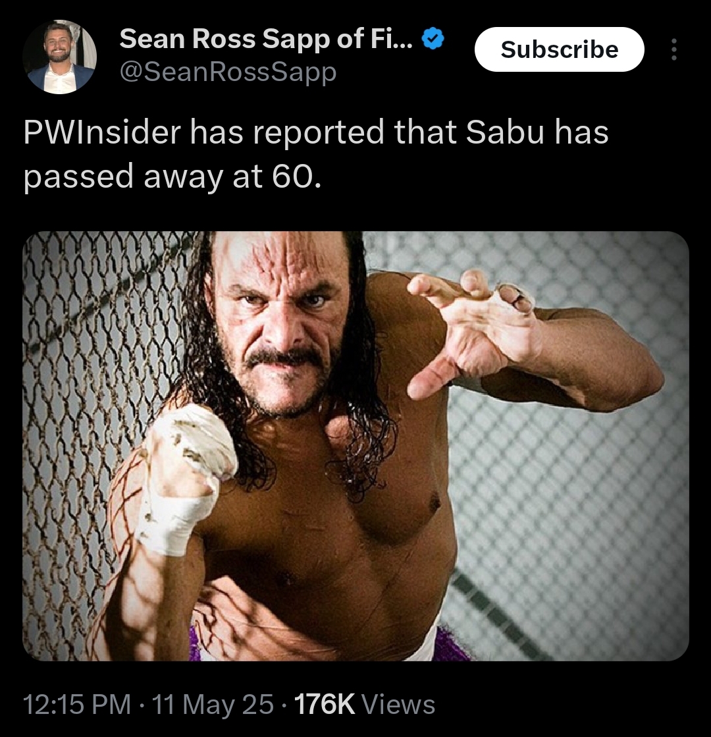Click the 12:15 PM timestamp
Screen dimensions: 711x737
click(x=76, y=704)
